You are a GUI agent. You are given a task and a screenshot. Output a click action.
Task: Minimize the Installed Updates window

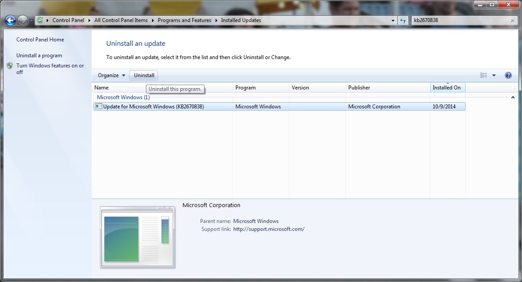click(x=480, y=5)
